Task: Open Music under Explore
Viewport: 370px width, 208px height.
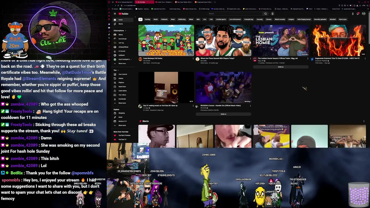Action: tap(123, 117)
